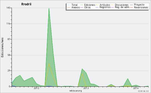Screen dimensions: 151x93
Task: Click the y-axis value 116
Action: (8, 24)
